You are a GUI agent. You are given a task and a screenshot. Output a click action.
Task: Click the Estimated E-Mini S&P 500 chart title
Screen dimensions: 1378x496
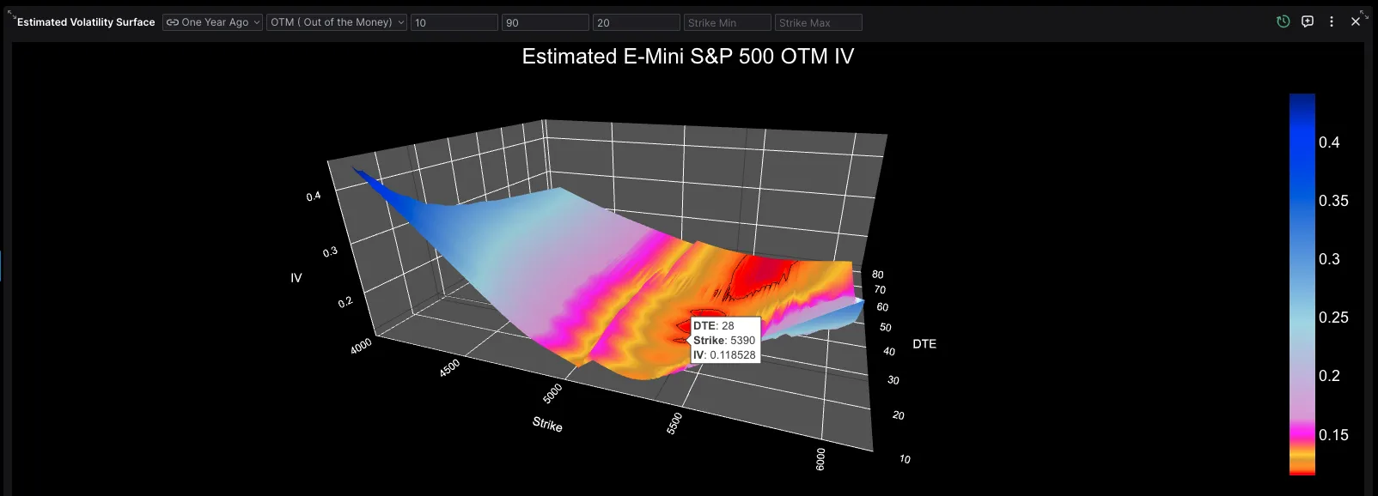688,57
